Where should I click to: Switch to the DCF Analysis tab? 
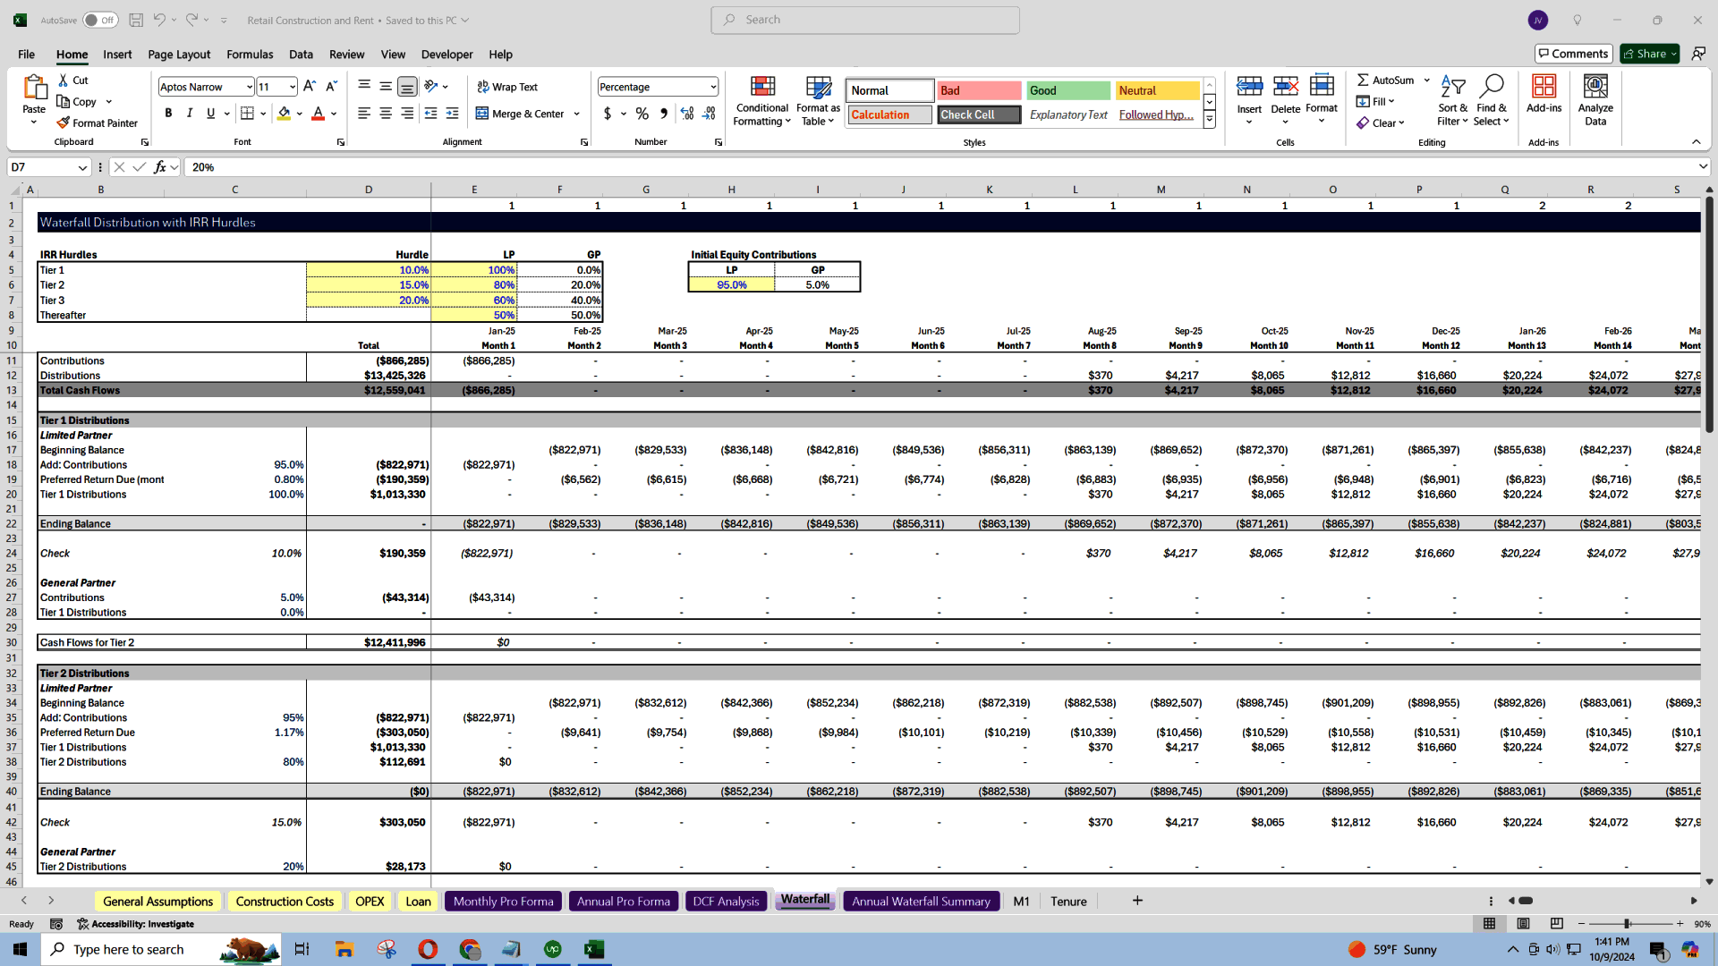coord(726,901)
